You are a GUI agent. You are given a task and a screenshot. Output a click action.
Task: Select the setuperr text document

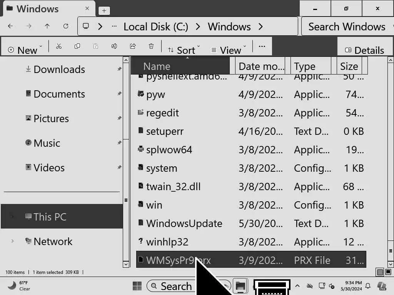(251, 131)
